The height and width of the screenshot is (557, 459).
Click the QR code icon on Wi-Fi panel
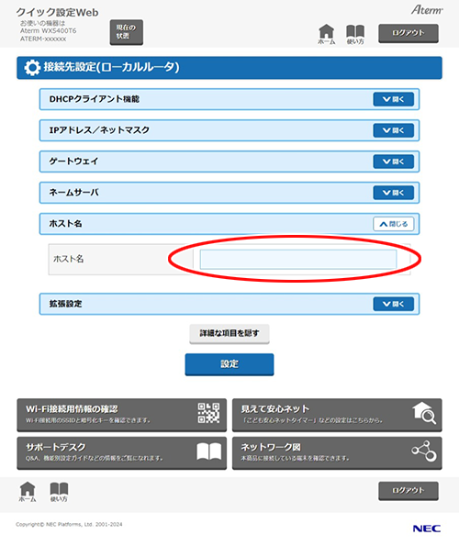pos(208,413)
